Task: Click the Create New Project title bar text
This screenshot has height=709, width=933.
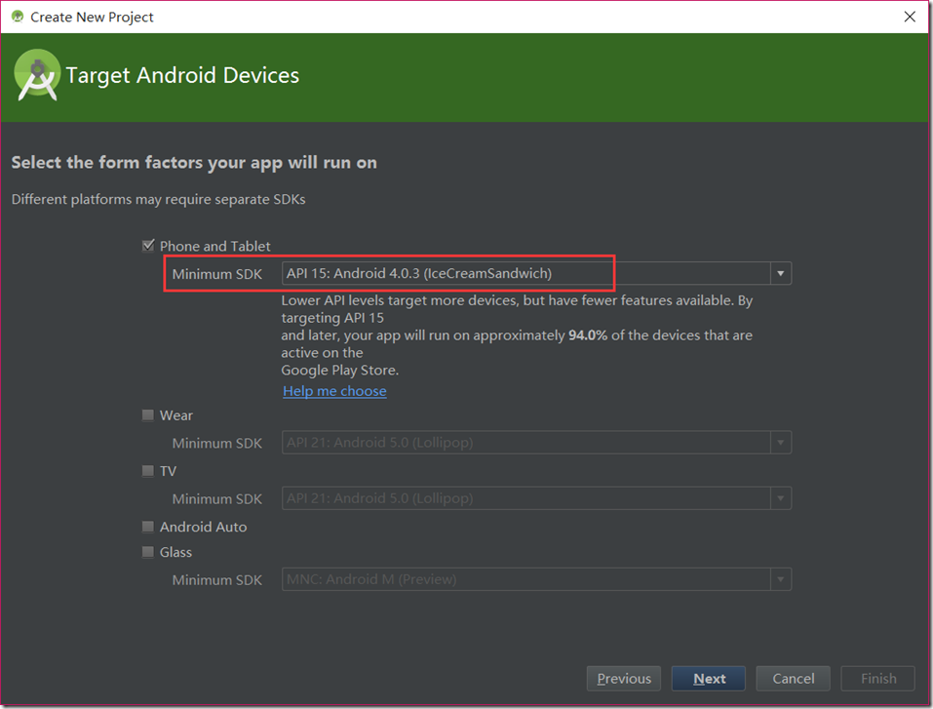Action: [92, 17]
